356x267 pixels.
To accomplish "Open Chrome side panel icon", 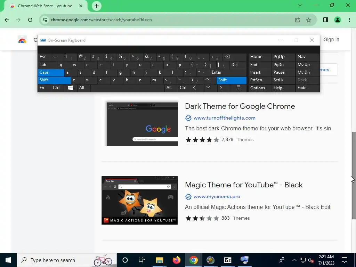I will click(326, 20).
